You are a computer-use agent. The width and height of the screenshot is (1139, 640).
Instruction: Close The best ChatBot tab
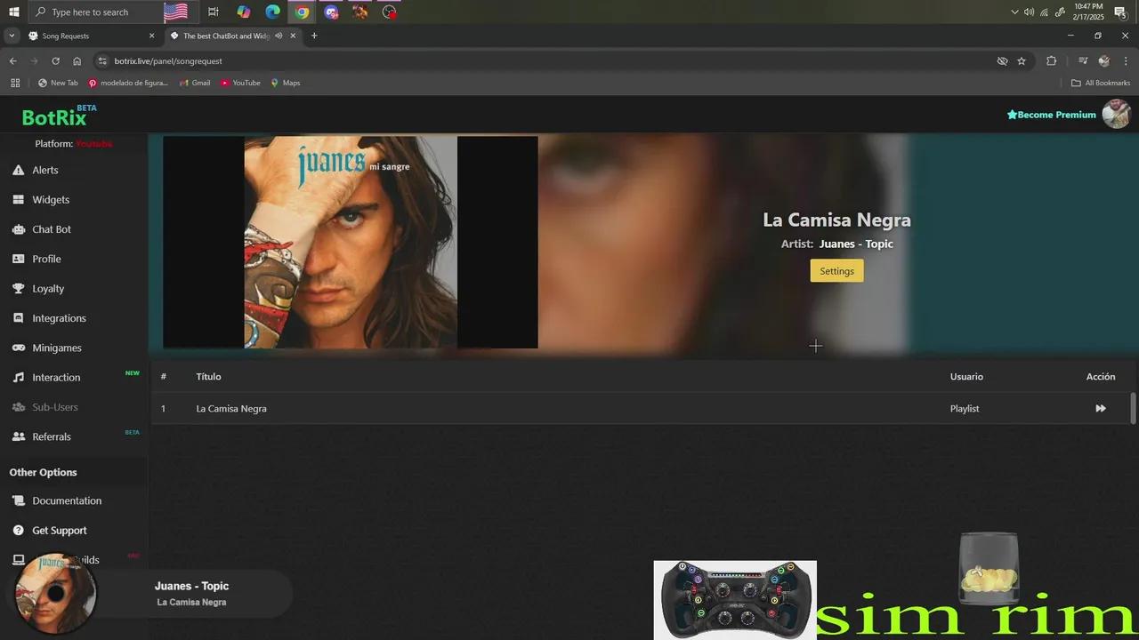pos(293,36)
